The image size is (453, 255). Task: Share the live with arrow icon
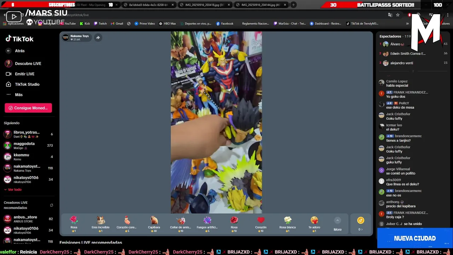click(x=98, y=38)
